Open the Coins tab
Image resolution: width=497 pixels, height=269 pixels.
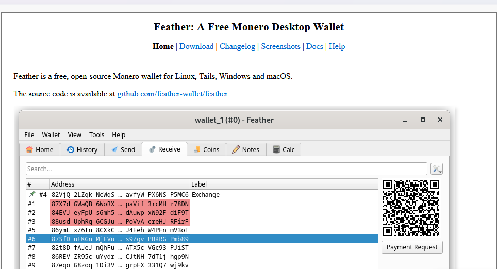pos(207,149)
